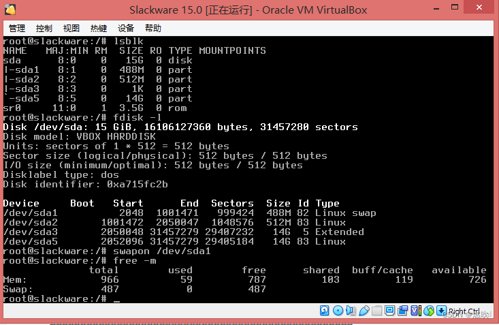Image resolution: width=499 pixels, height=325 pixels.
Task: Click the 'free -m' command text
Action: click(135, 261)
